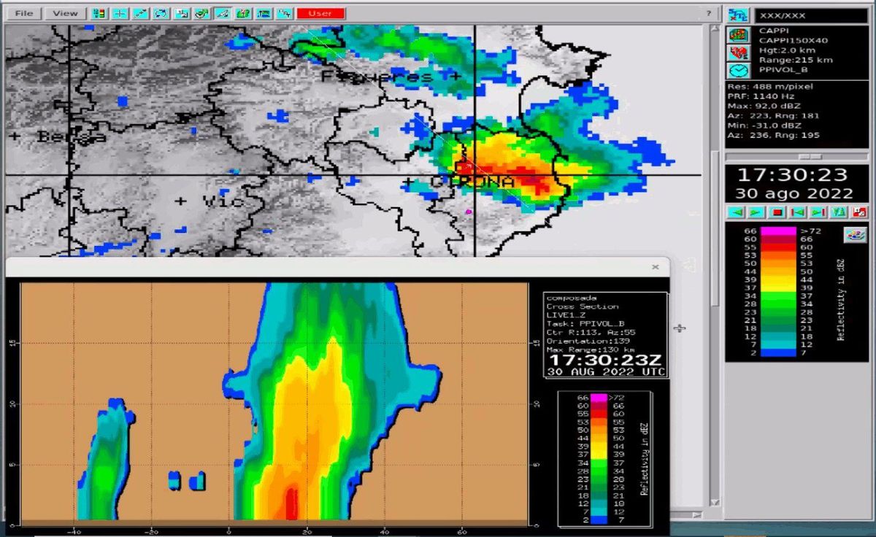Click the XXX/XXX site name field
This screenshot has height=537, width=876.
(x=811, y=15)
